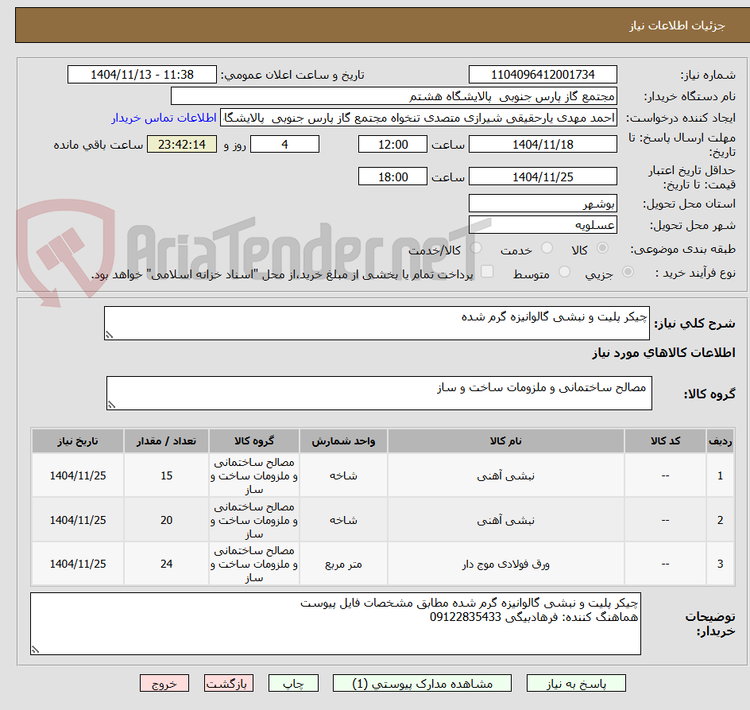Viewport: 750px width, 710px height.
Task: Click the province field بوشهر
Action: coord(543,204)
